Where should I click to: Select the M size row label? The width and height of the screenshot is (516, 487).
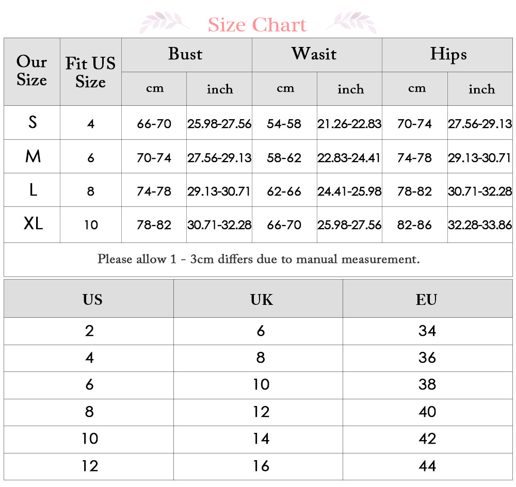click(32, 156)
